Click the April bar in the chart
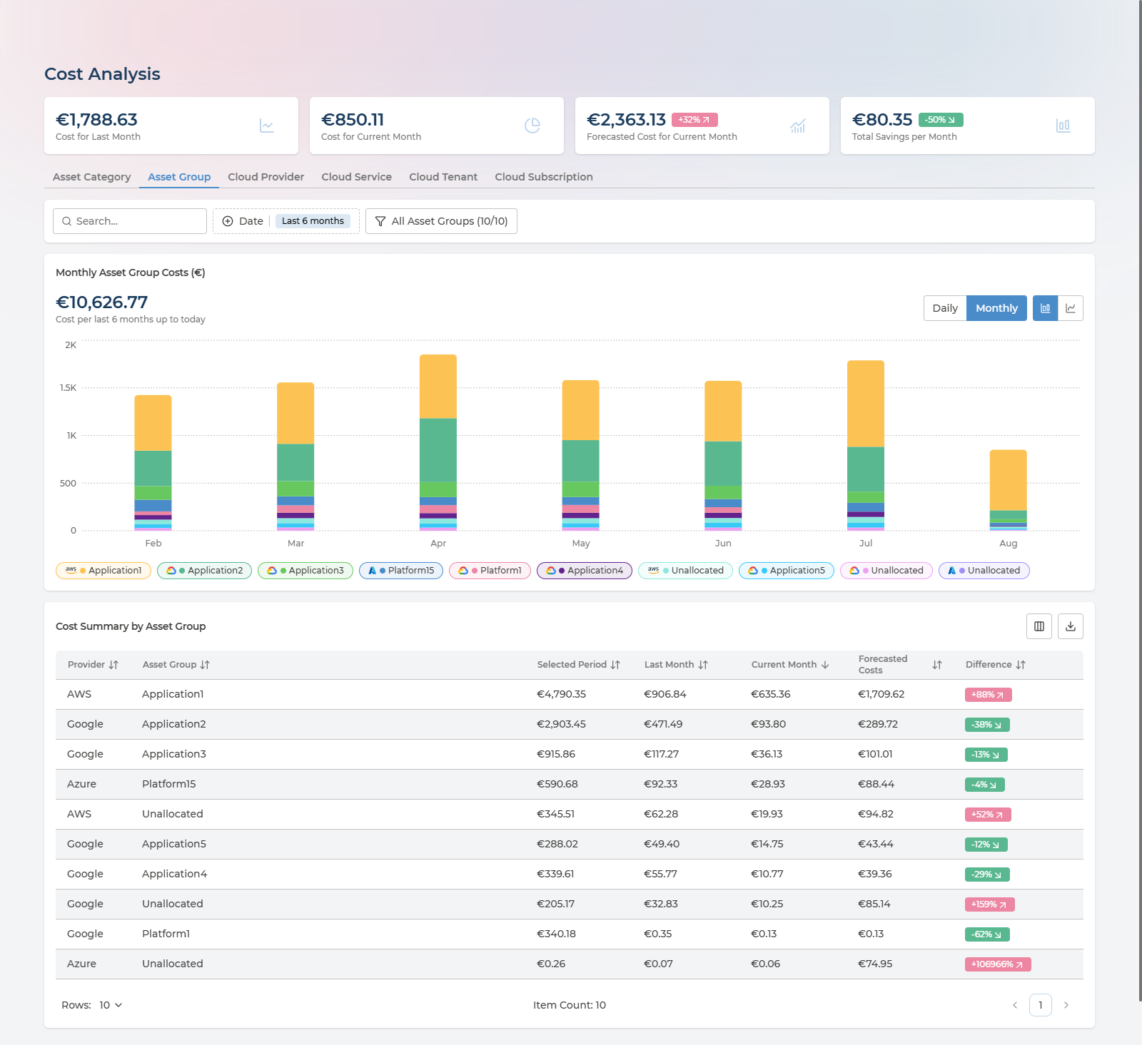 pos(438,442)
